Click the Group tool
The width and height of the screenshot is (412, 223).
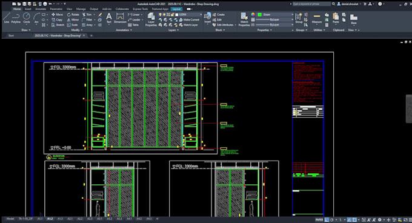click(x=299, y=18)
